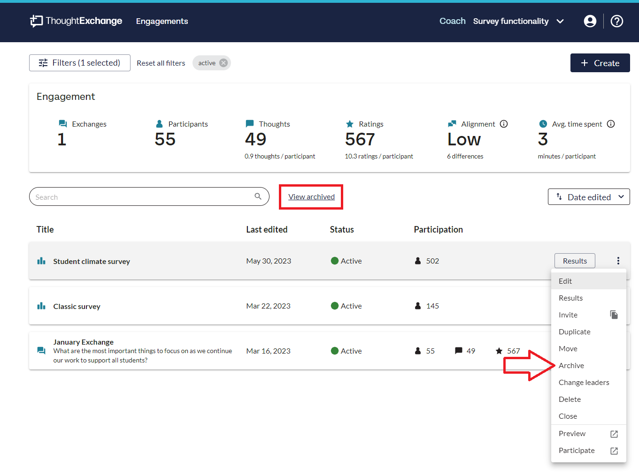Click the copy invite link icon
This screenshot has width=639, height=475.
point(614,315)
